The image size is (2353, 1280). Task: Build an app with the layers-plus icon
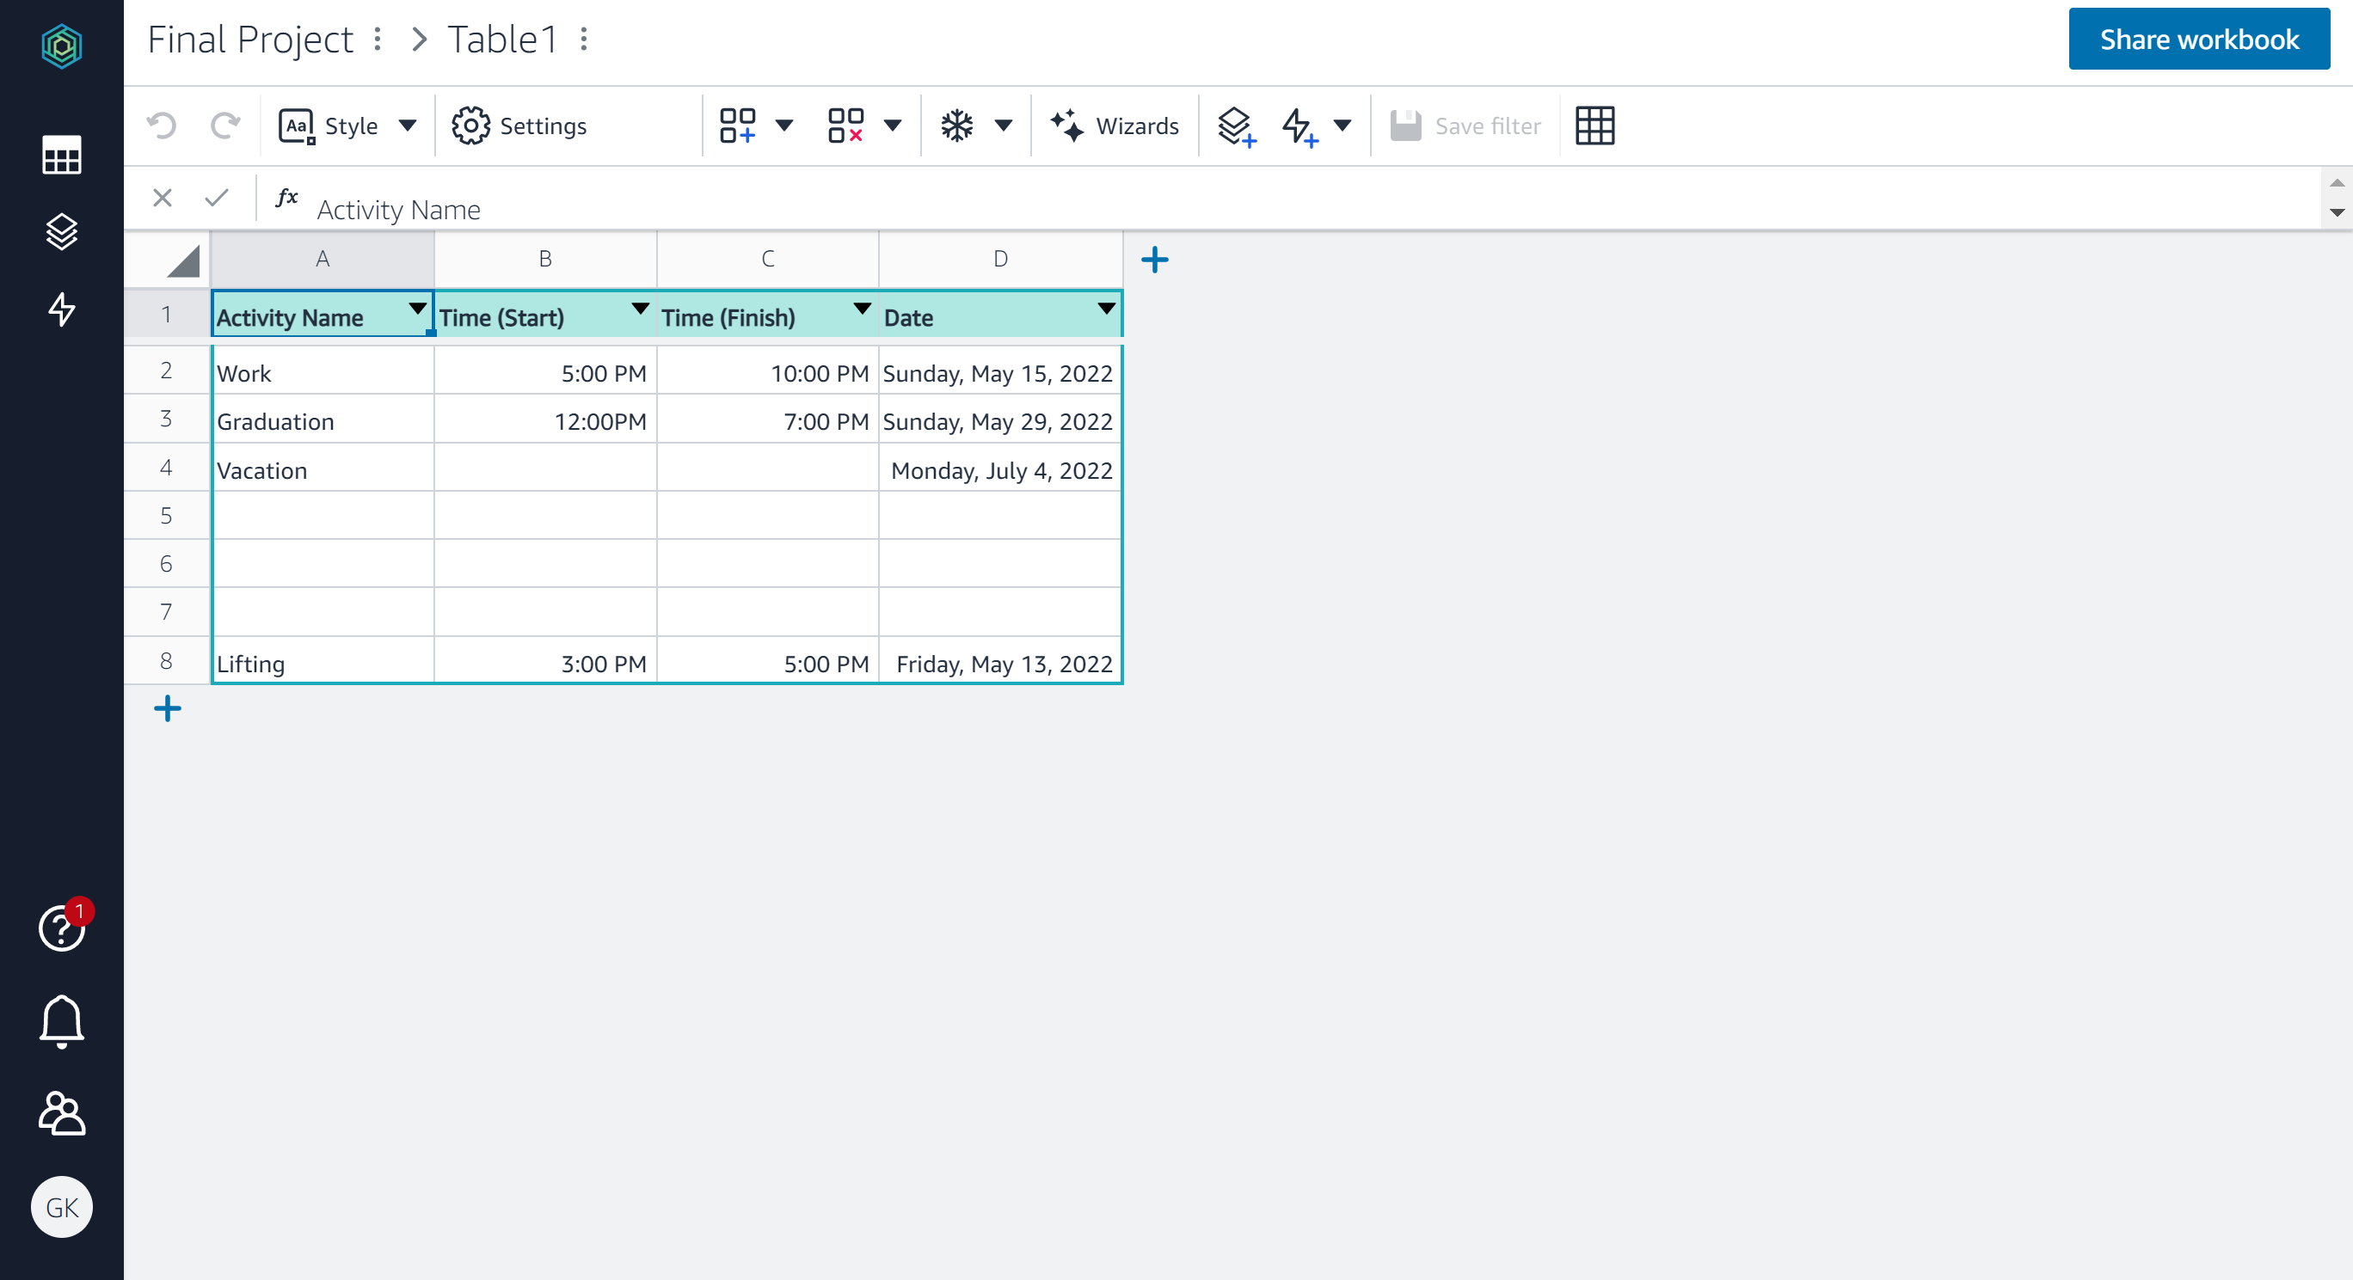(1235, 126)
